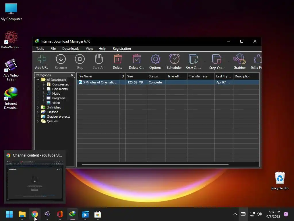Open the Microsoft Store taskbar icon
The width and height of the screenshot is (294, 221).
[x=98, y=214]
